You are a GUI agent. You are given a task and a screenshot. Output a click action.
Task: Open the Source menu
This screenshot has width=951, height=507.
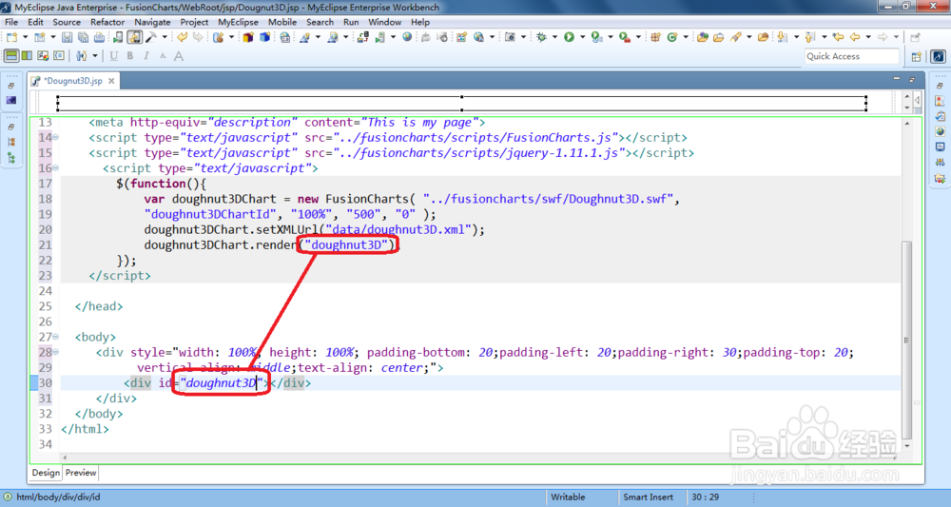pos(67,22)
